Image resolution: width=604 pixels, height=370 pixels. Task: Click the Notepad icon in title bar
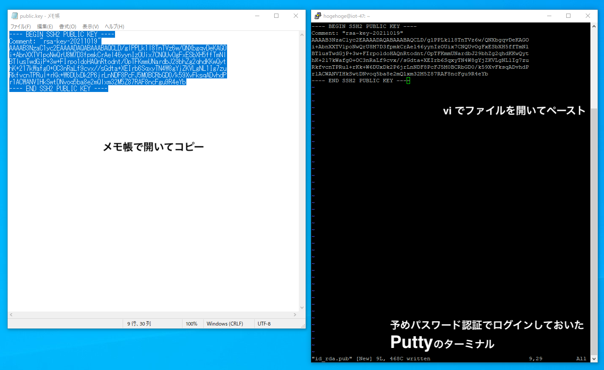[14, 16]
